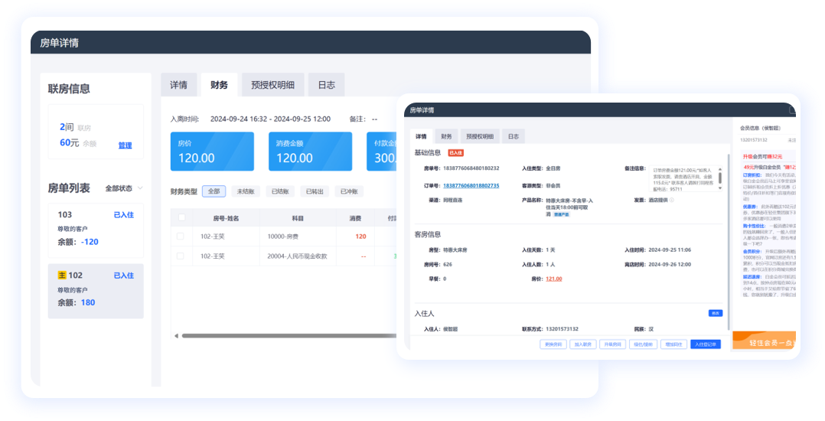This screenshot has height=421, width=825.
Task: Select the 已冲账 filter
Action: [351, 191]
